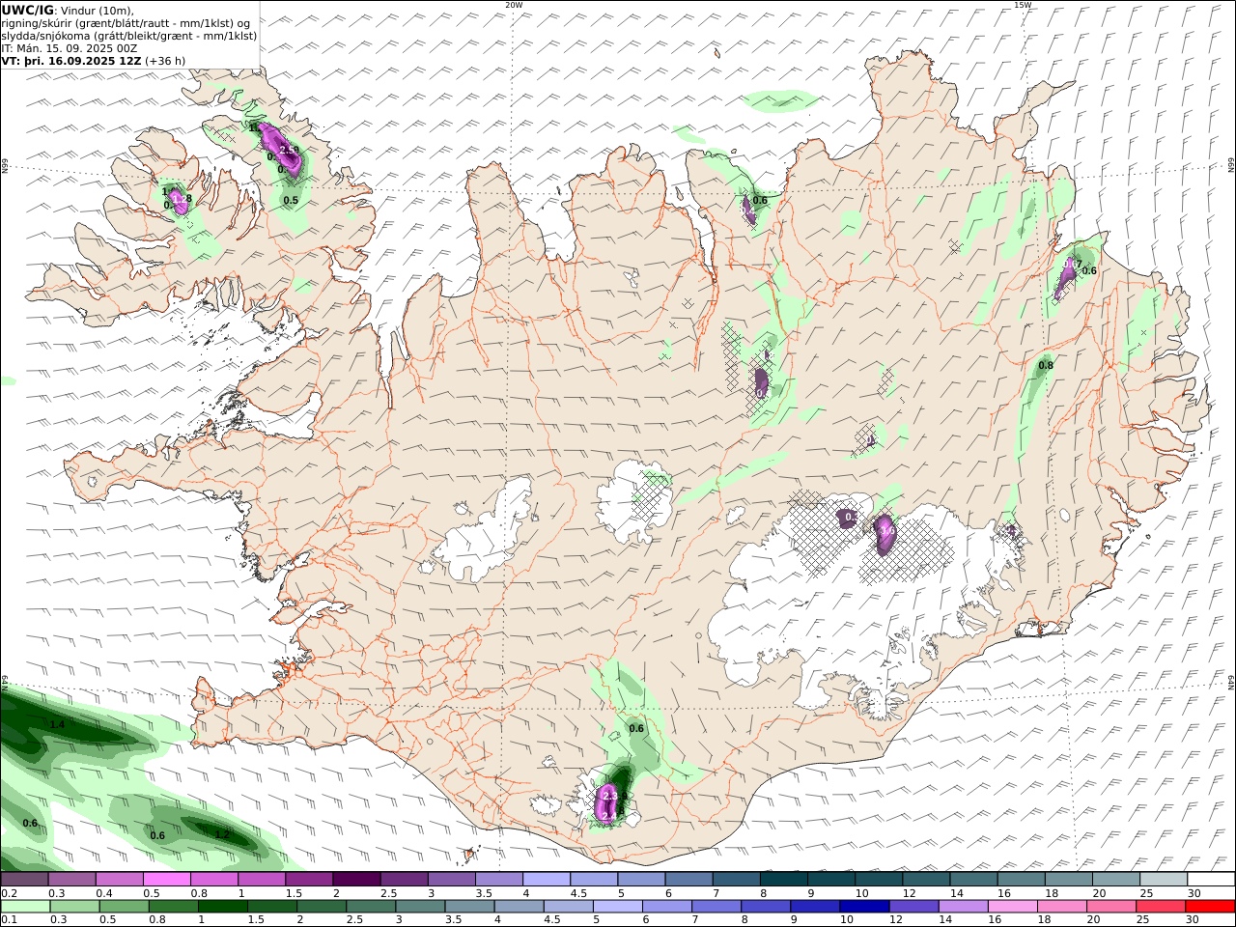
Task: Click the '1.2' precipitation value over the southwest sea
Action: point(223,834)
